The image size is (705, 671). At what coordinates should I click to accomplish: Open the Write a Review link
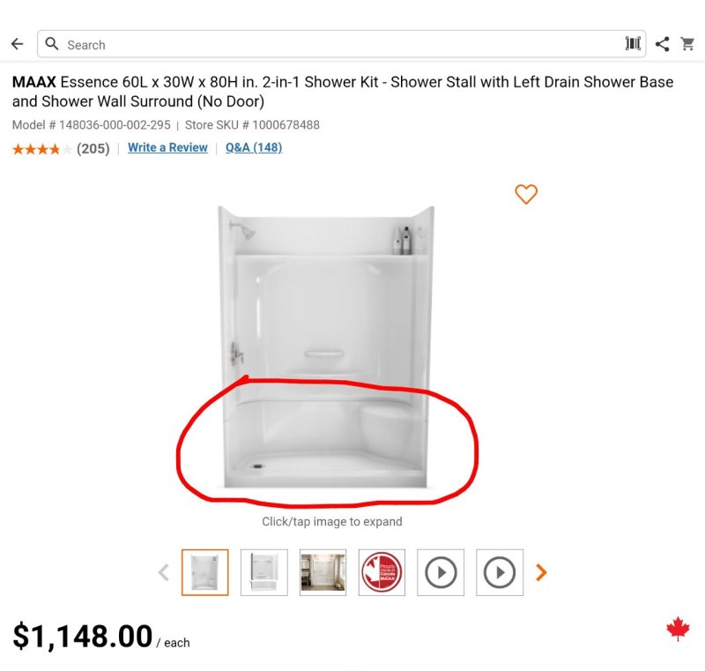[167, 147]
